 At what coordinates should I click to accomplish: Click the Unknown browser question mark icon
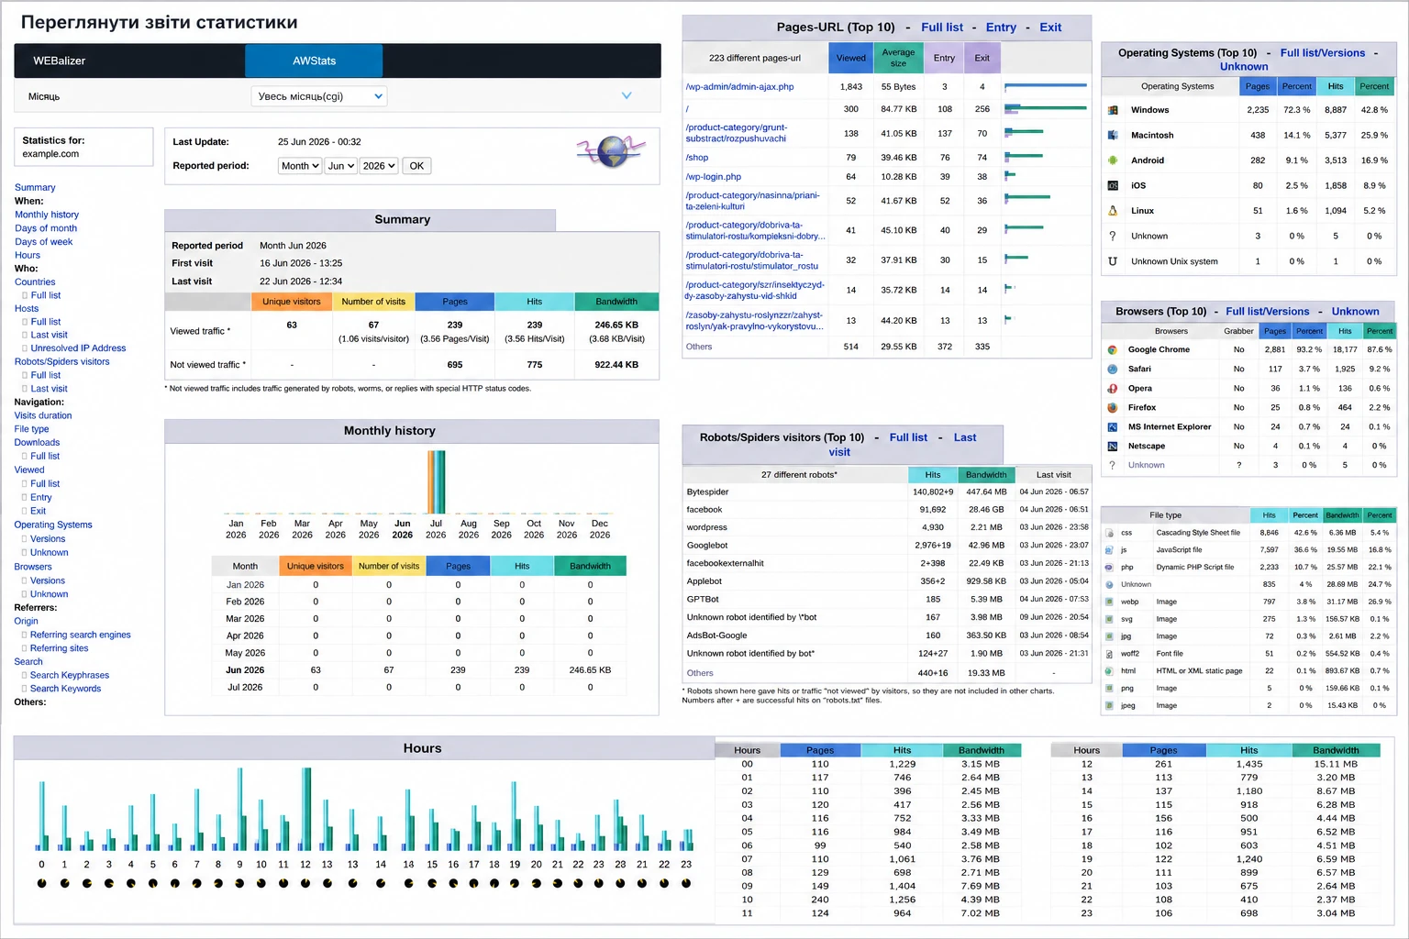[1112, 465]
